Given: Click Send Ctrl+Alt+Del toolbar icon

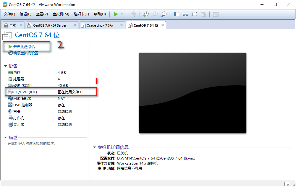Looking at the screenshot, I should pyautogui.click(x=133, y=14).
